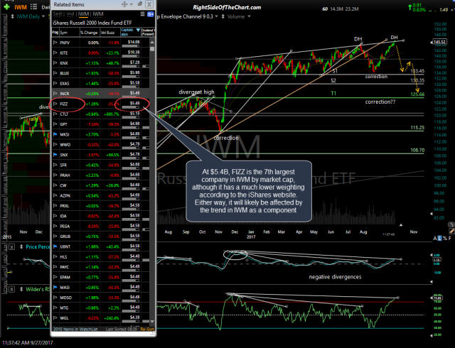The height and width of the screenshot is (348, 455).
Task: Sort by the Vol Buzz column header
Action: (x=110, y=33)
